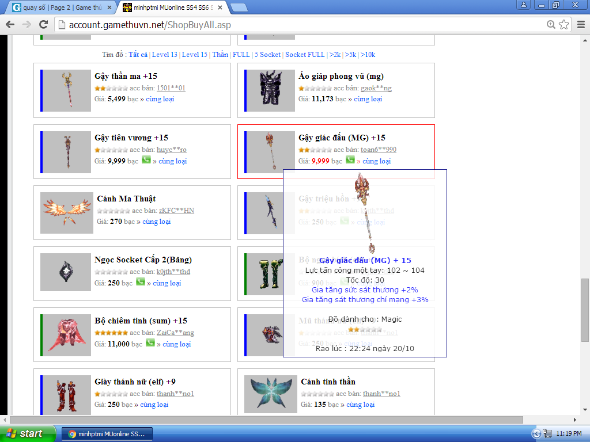Screen dimensions: 590x442
Task: Click the minhptmi MUonline taskbar button
Action: (107, 434)
